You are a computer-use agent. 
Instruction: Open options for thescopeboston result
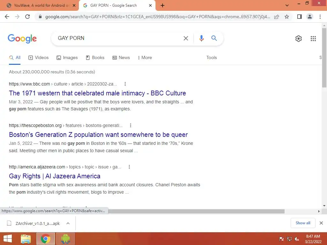(131, 125)
